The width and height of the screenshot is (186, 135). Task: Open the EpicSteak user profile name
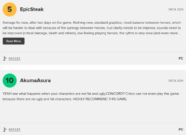[32, 9]
